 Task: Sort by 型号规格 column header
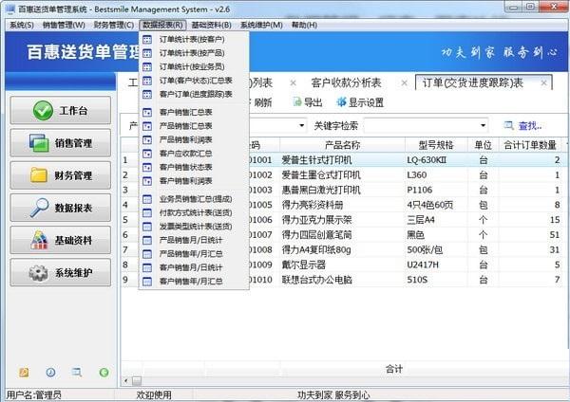click(x=436, y=145)
